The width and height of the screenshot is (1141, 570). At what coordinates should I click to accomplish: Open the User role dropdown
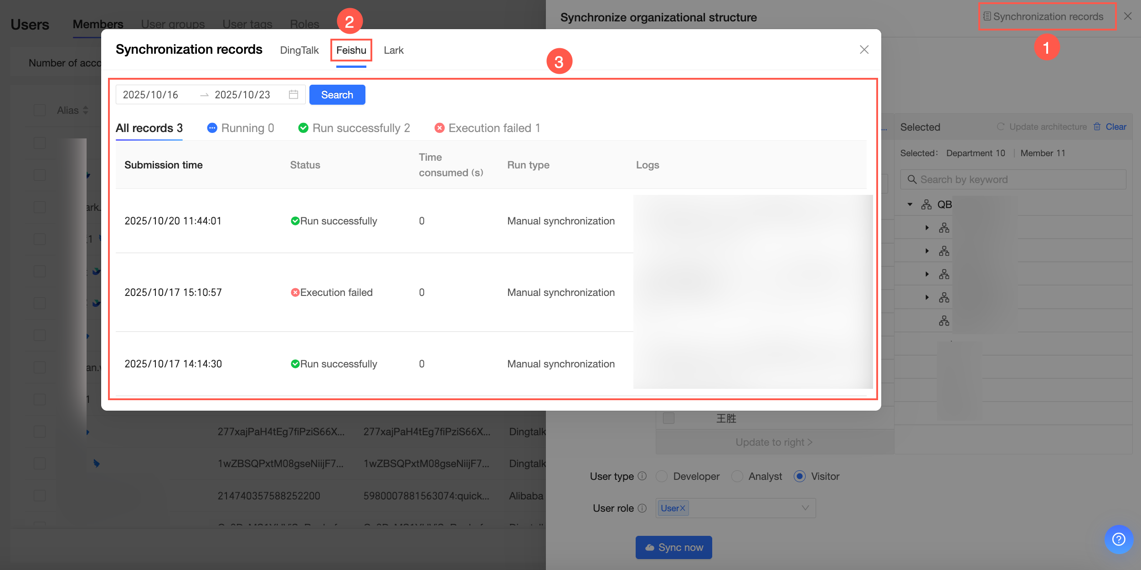click(805, 508)
